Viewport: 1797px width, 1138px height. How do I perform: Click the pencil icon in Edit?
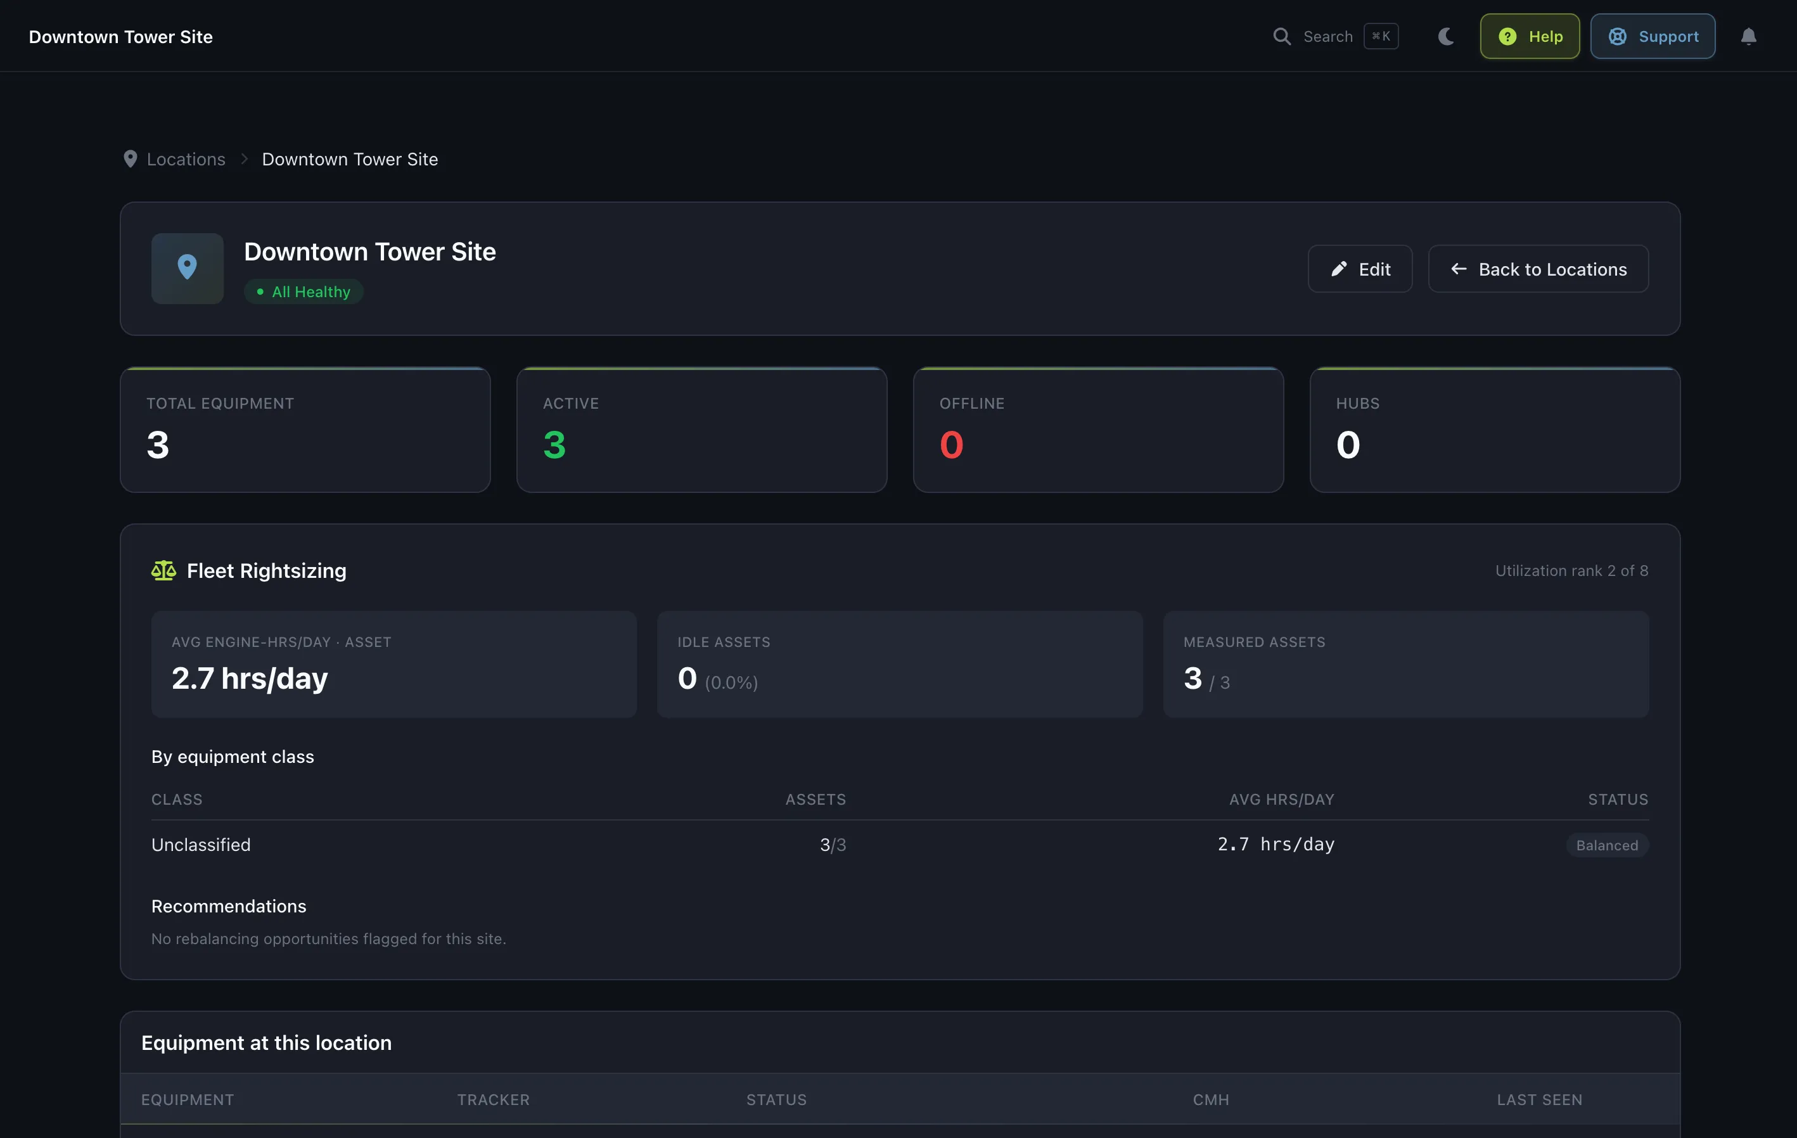coord(1339,269)
